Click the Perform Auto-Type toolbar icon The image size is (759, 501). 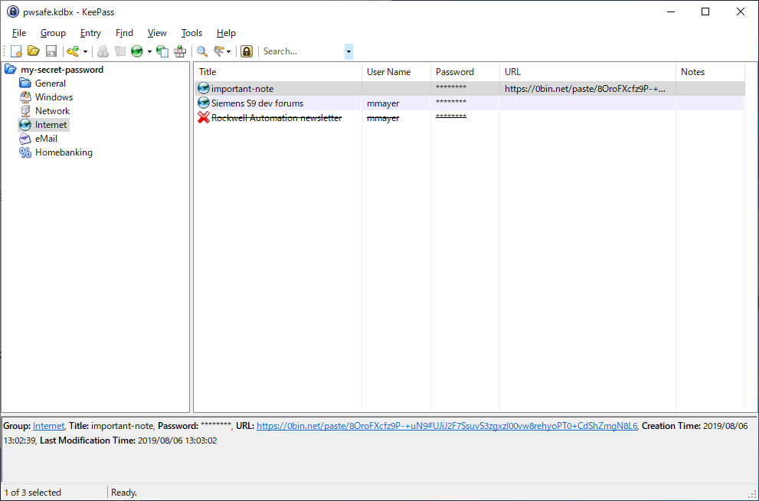pos(180,51)
